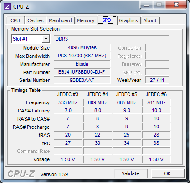Select the Module Size 4096 MBytes field
190x183 pixels.
point(82,47)
